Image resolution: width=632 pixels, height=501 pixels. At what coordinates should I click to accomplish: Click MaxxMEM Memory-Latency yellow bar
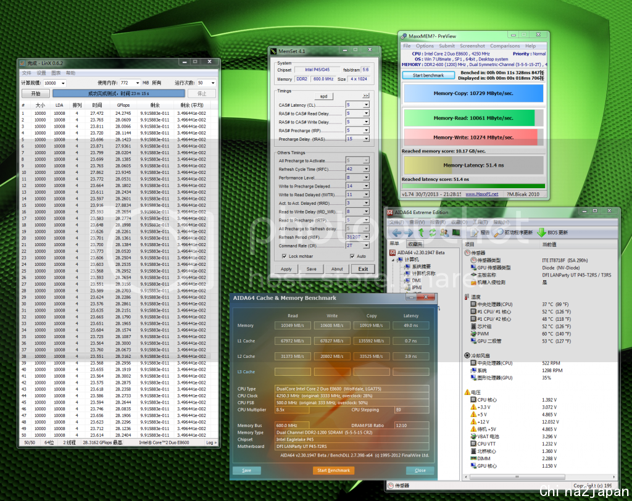[x=473, y=165]
